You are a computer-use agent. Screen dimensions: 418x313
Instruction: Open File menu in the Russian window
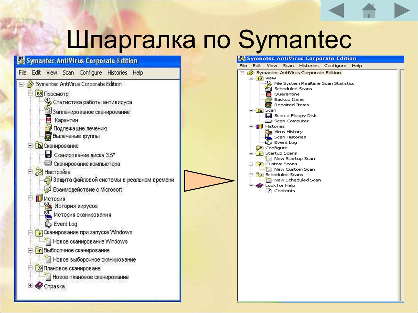[x=22, y=73]
